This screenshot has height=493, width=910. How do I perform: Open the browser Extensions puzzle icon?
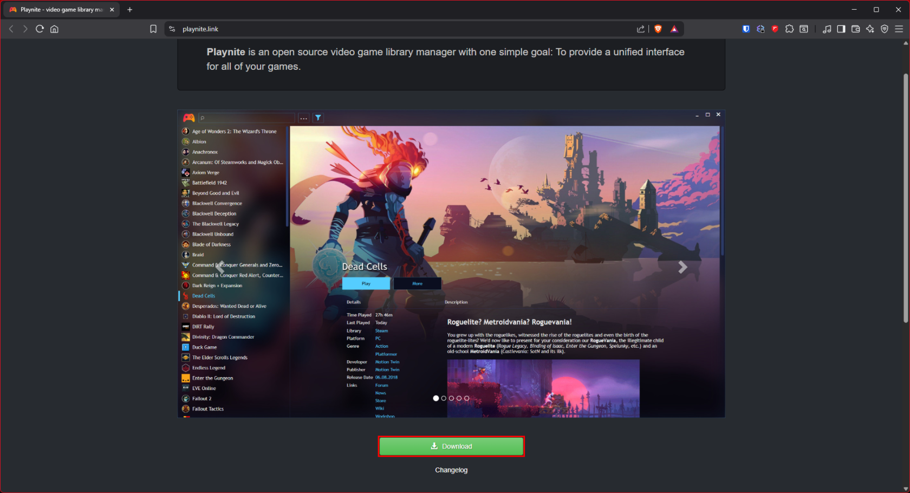point(789,29)
